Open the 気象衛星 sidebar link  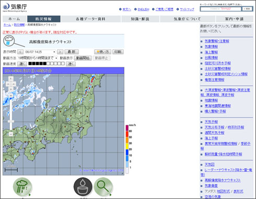211,186
